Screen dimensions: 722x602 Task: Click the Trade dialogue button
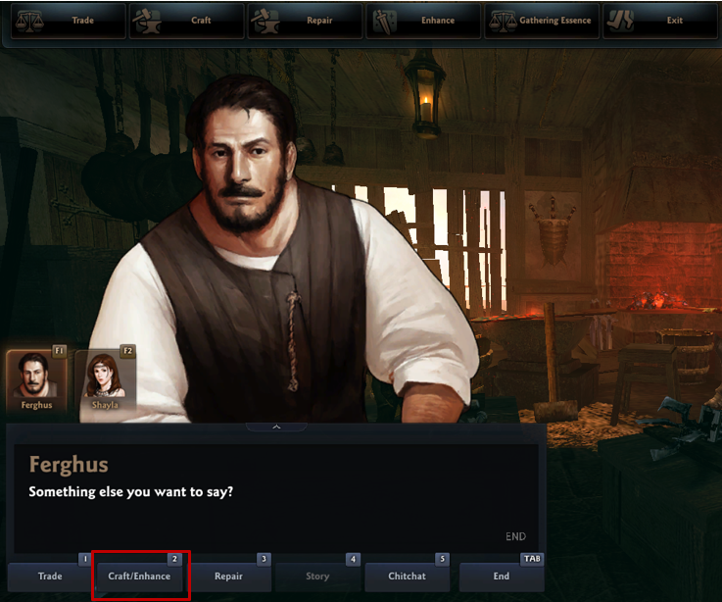(x=50, y=577)
